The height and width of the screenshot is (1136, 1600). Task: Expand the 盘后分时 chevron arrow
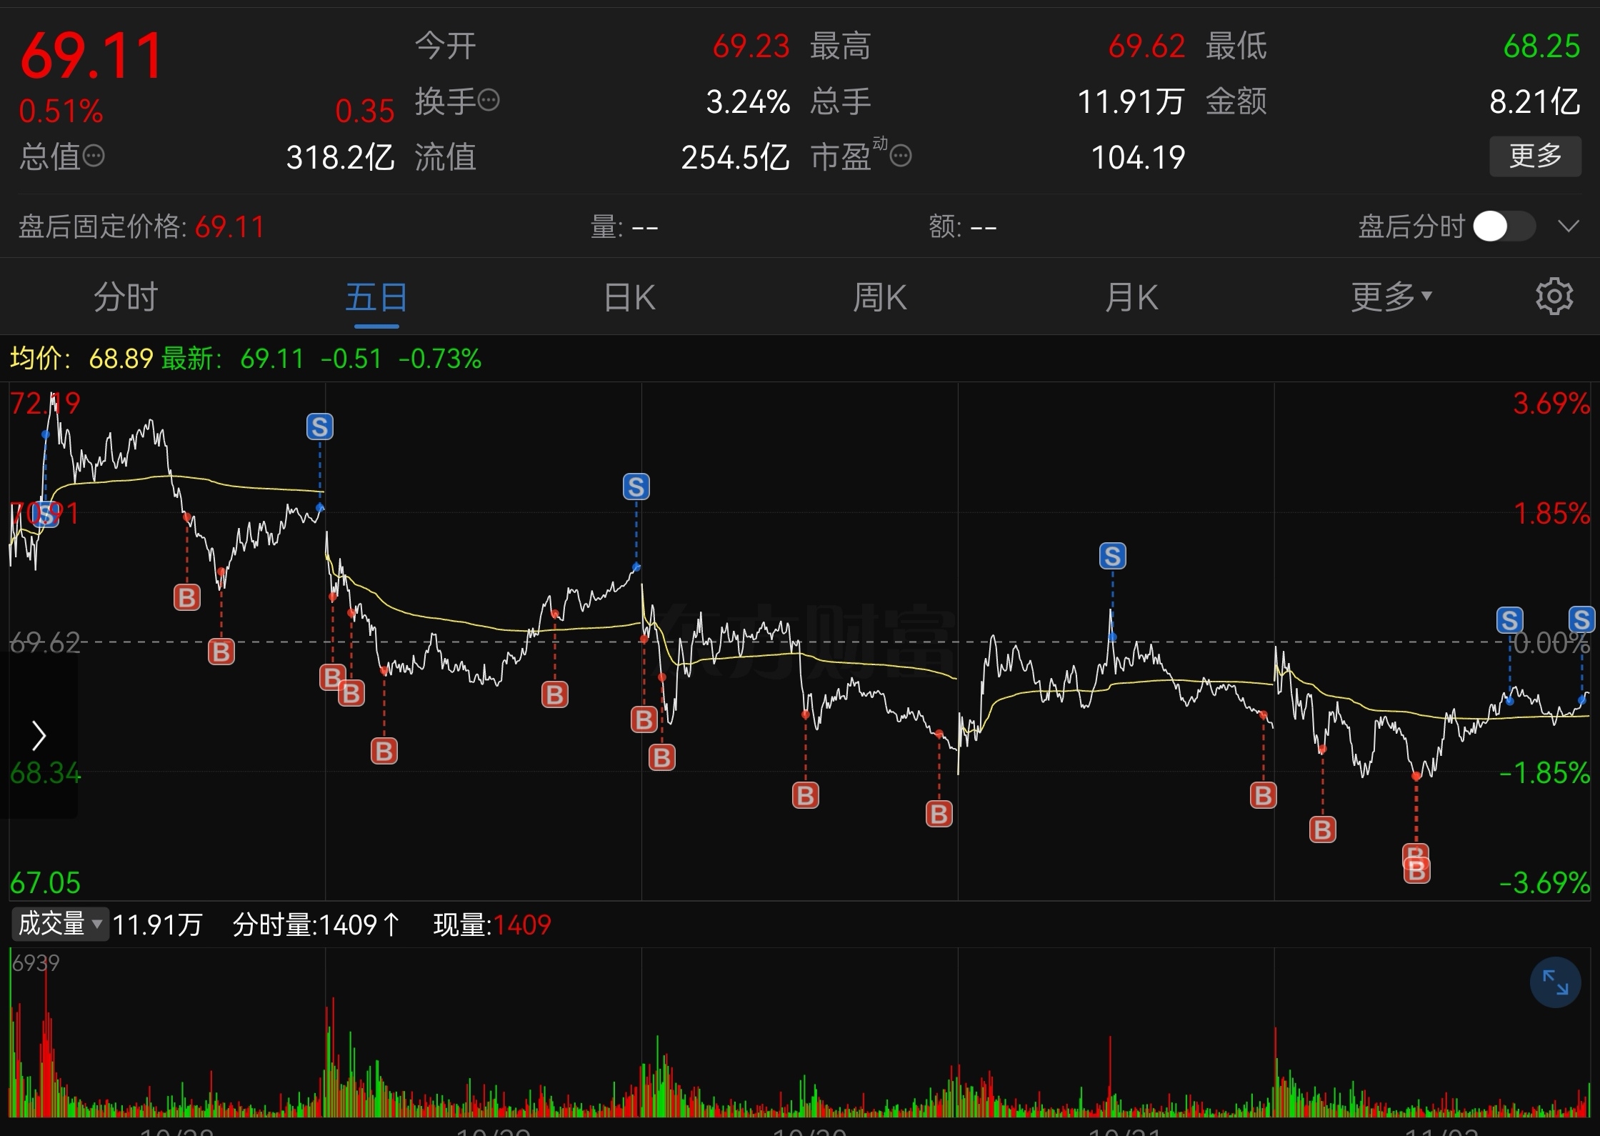tap(1568, 227)
